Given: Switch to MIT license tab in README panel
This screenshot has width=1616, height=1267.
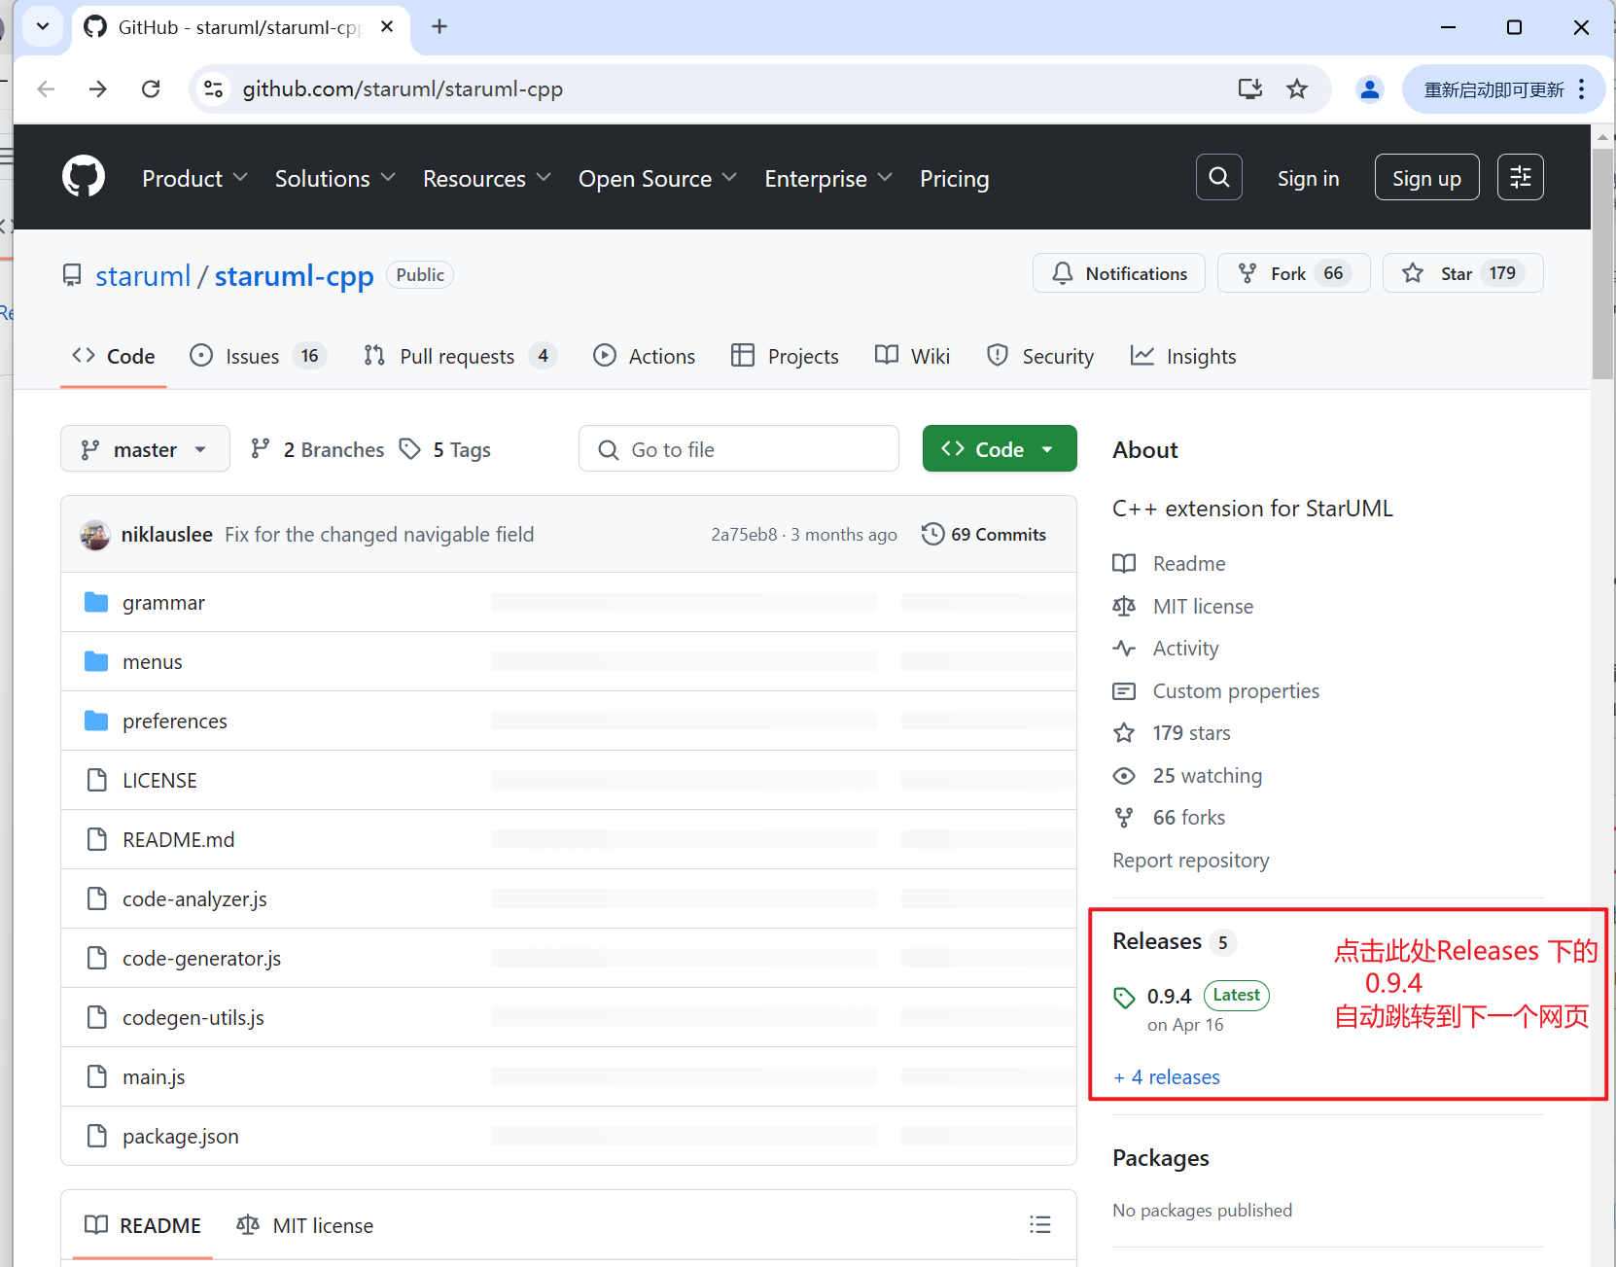Looking at the screenshot, I should pos(304,1225).
